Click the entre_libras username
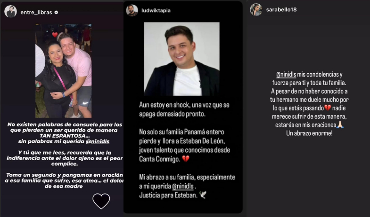370x217 pixels. click(36, 13)
